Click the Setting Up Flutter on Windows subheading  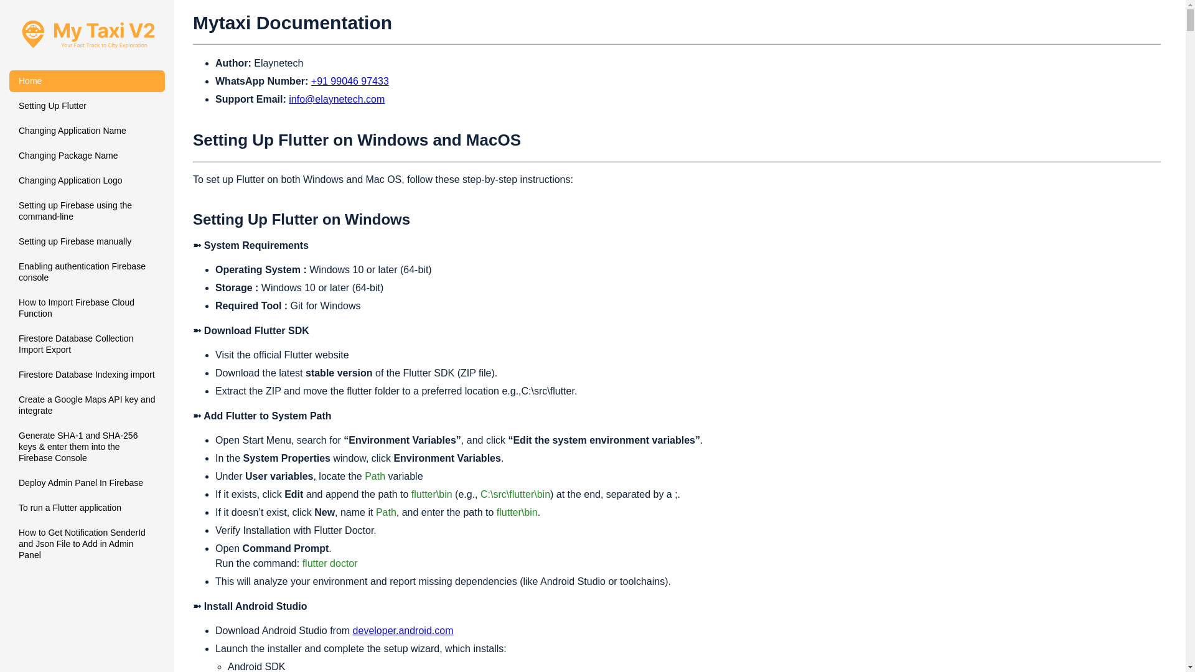[x=301, y=220]
